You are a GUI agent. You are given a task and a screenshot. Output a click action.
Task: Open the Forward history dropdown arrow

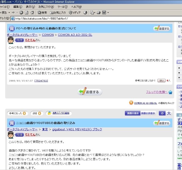[x=17, y=12]
